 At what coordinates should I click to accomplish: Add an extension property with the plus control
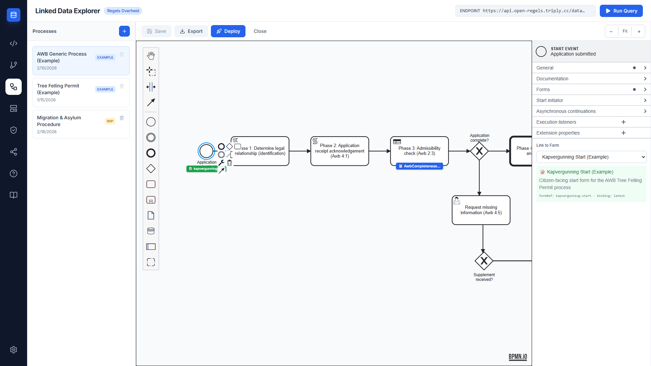tap(624, 133)
